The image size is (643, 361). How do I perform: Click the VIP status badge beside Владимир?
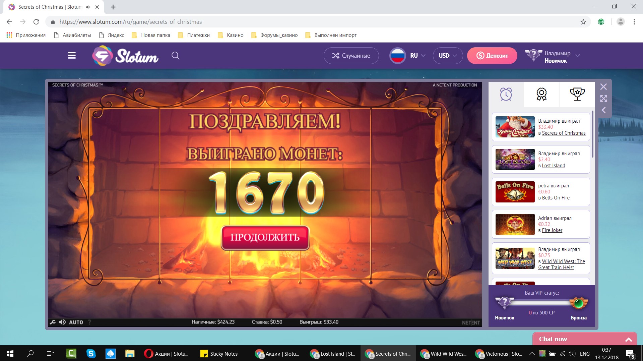(x=533, y=55)
